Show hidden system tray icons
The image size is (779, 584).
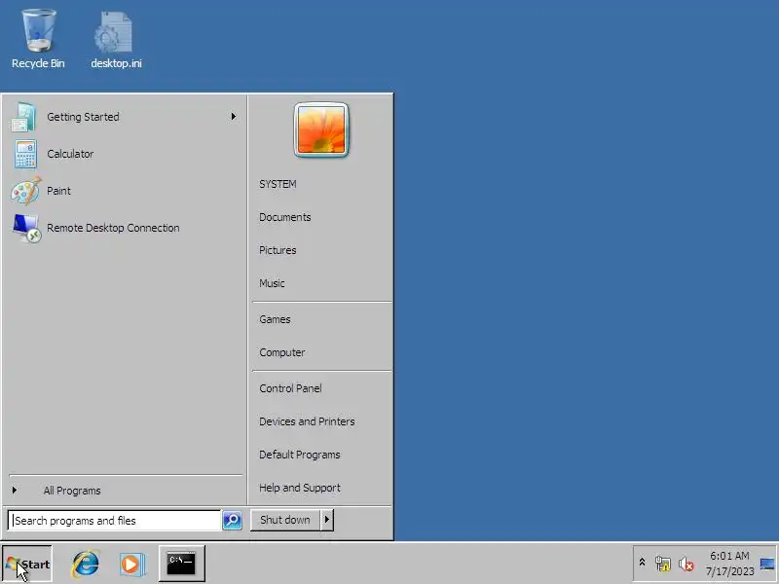click(642, 563)
